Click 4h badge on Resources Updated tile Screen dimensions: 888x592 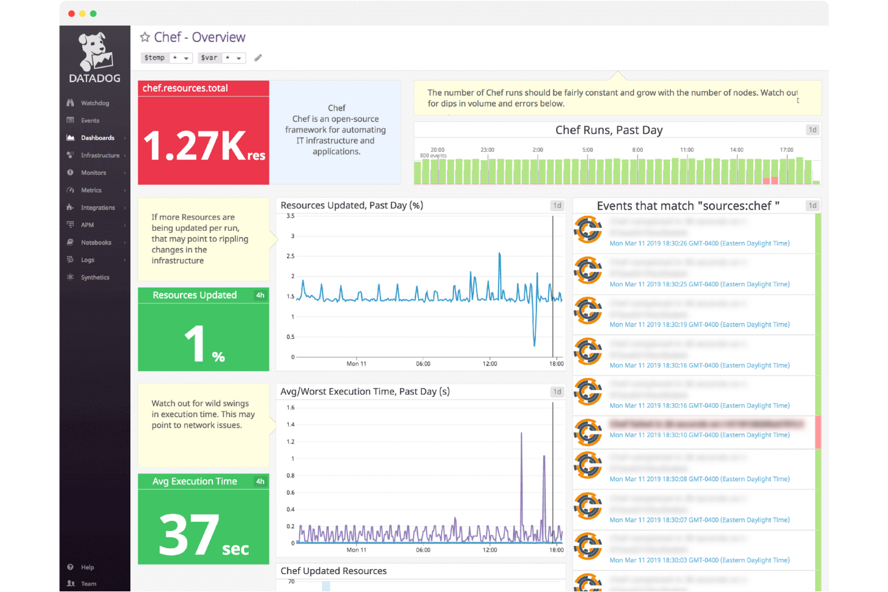coord(260,295)
